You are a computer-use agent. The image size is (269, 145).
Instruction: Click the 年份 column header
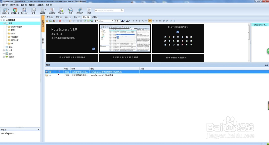pos(67,69)
